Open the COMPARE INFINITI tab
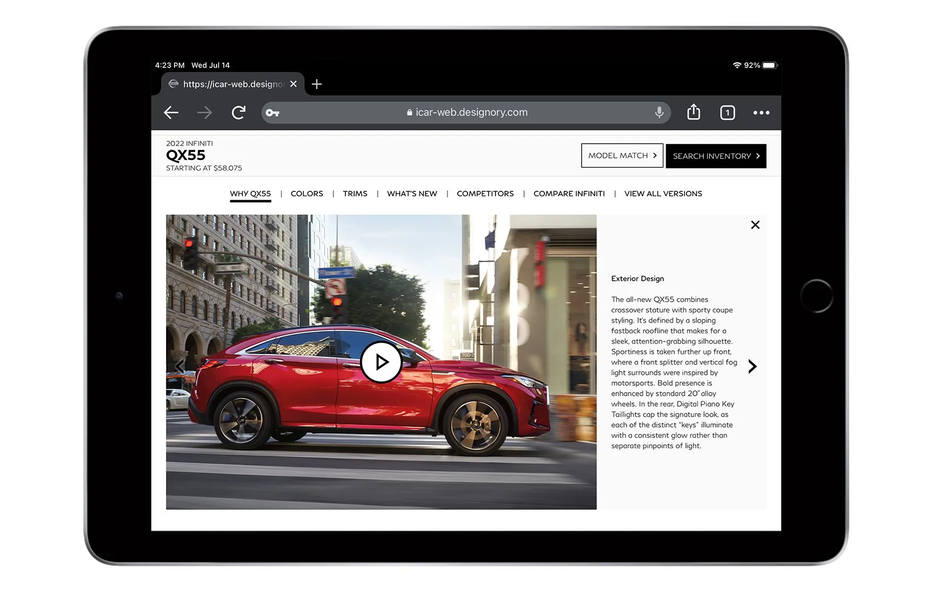Screen dimensions: 932x592 pos(569,193)
